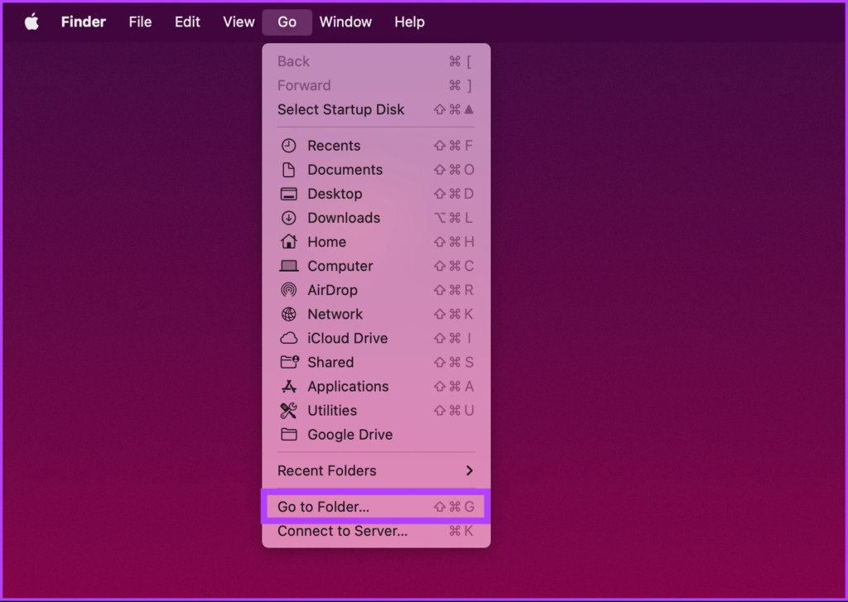Click the Shared folder icon
848x602 pixels.
click(x=289, y=362)
